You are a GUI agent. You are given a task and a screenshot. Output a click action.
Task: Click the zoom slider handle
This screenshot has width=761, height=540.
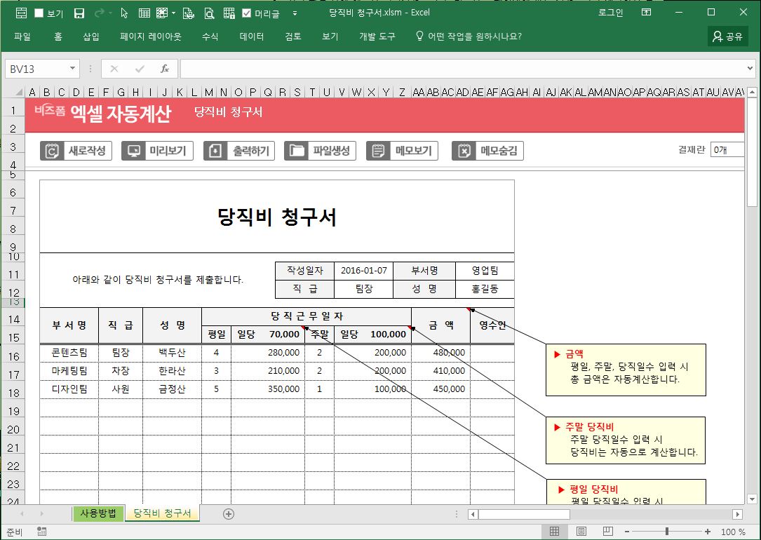pyautogui.click(x=666, y=532)
